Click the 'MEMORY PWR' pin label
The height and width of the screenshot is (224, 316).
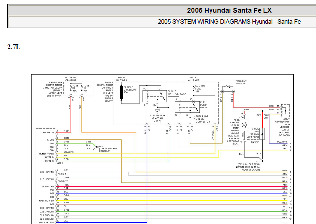pos(47,154)
